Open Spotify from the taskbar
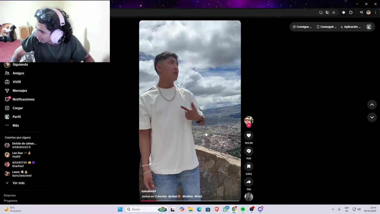The width and height of the screenshot is (380, 214). 243,209
